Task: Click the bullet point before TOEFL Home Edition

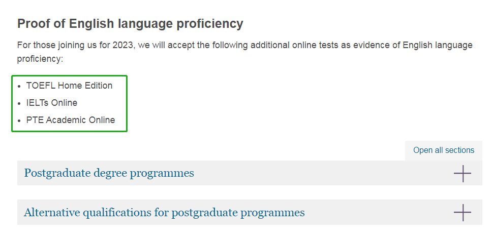Action: click(19, 87)
